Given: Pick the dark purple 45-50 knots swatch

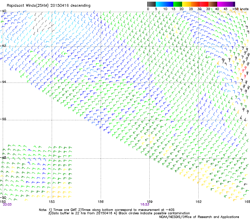Looking at the screenshot, I should (x=230, y=4).
